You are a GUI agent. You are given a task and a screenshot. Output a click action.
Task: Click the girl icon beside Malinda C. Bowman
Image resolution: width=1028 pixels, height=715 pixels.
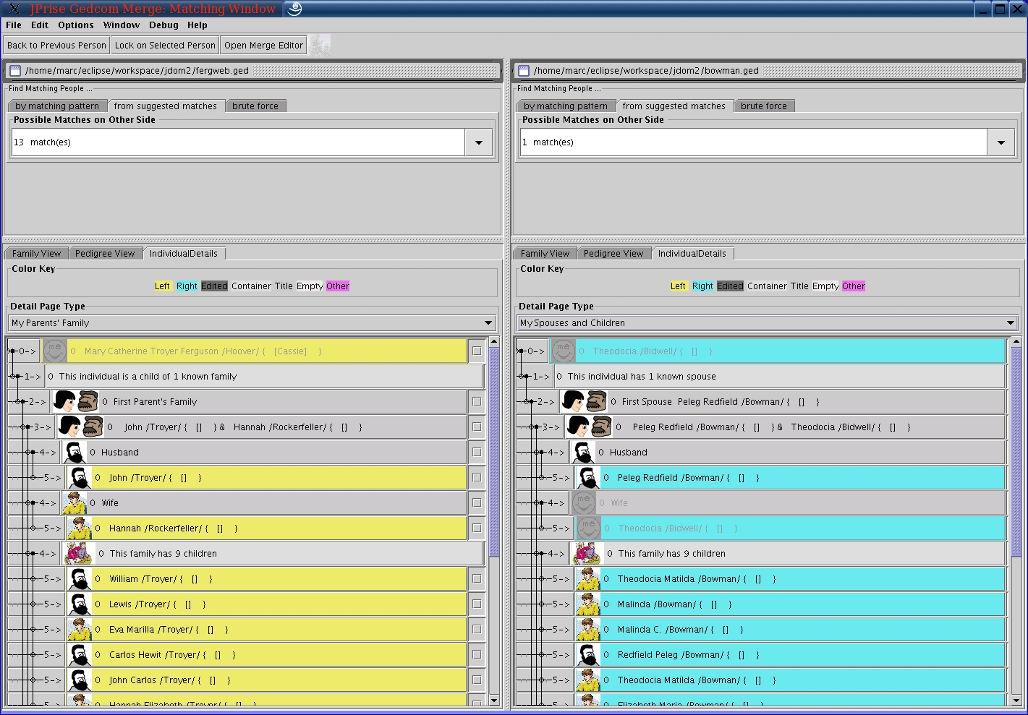[x=588, y=630]
